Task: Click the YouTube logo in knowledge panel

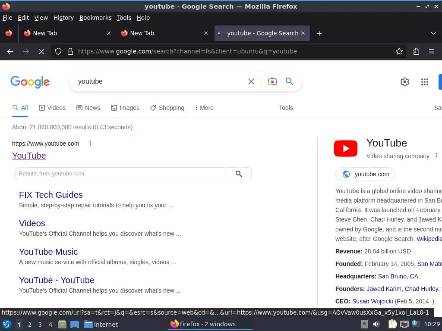Action: [x=346, y=148]
